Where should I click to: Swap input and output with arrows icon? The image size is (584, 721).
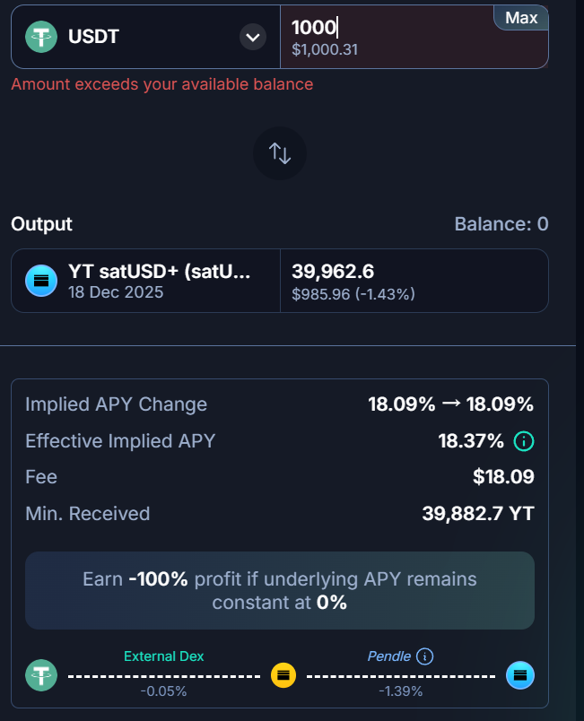click(x=280, y=153)
